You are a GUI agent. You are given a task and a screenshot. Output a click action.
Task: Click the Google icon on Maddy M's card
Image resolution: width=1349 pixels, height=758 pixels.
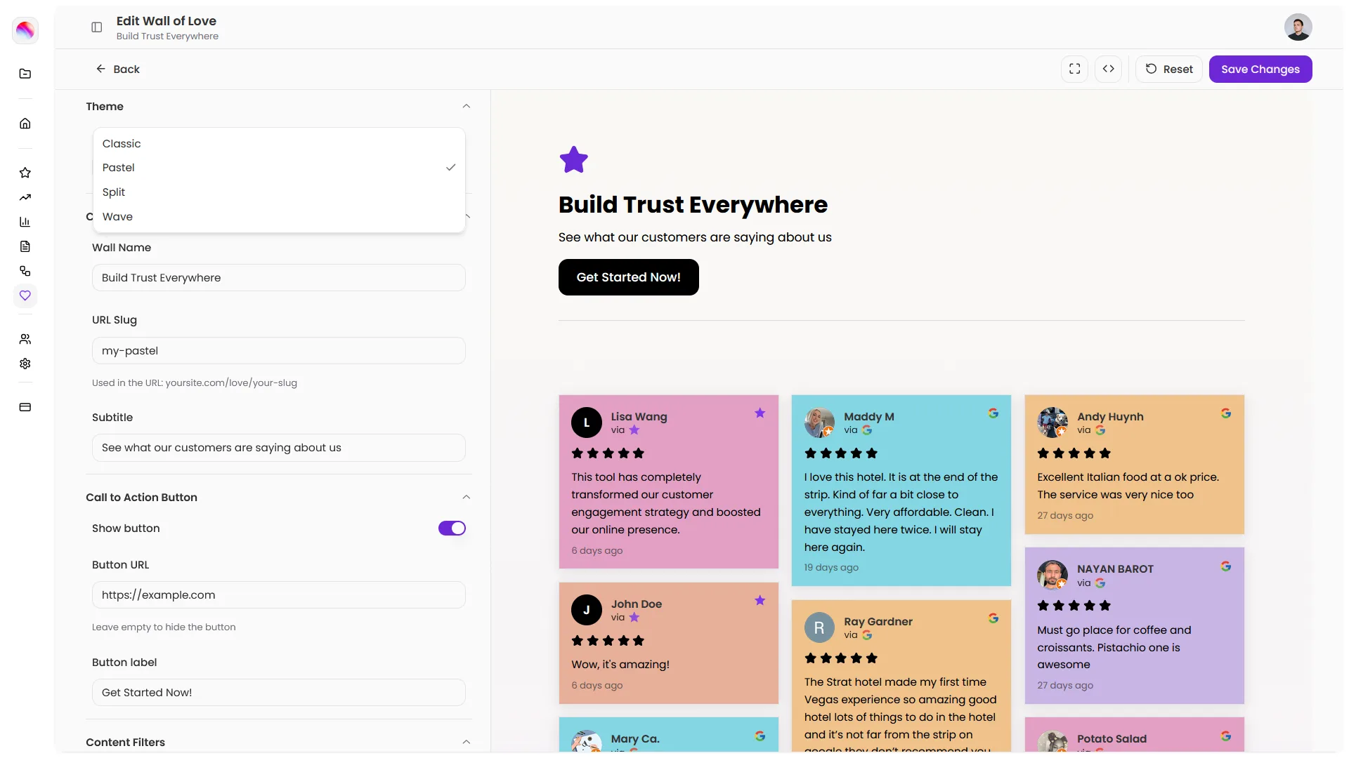click(x=993, y=413)
